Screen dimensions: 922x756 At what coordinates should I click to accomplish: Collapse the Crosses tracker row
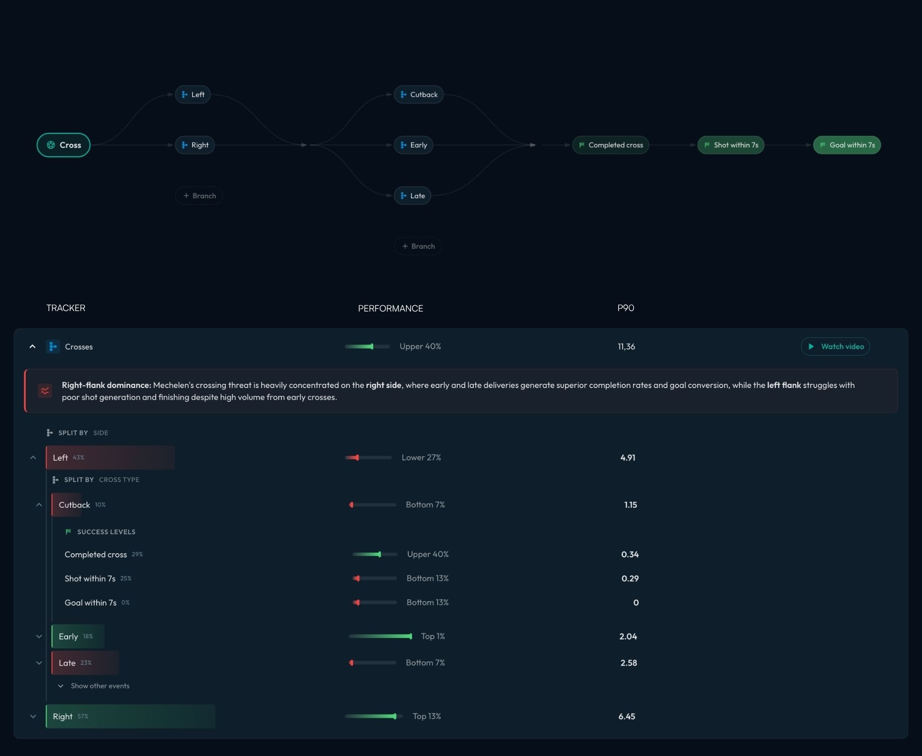[33, 347]
